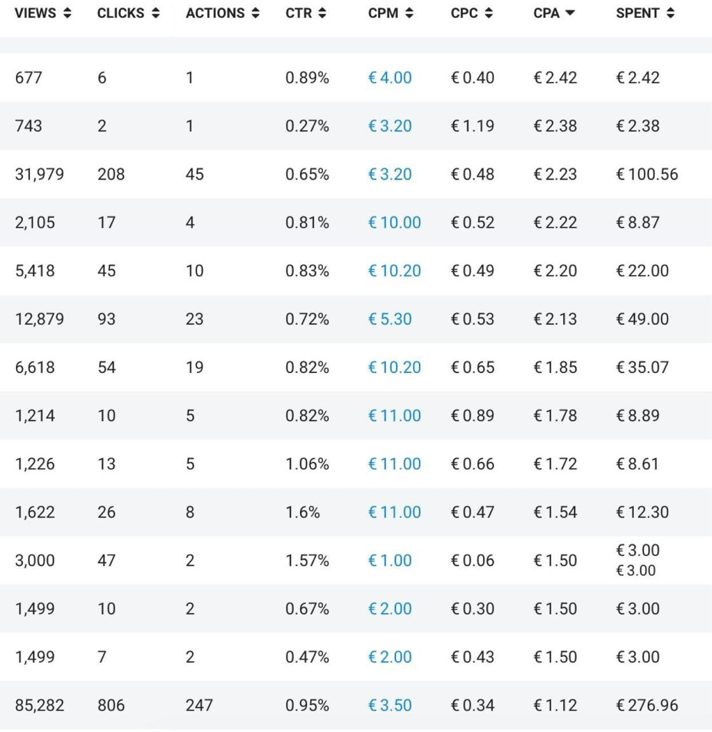This screenshot has width=712, height=732.
Task: Sort by CLICKS using its arrow icon
Action: 156,13
